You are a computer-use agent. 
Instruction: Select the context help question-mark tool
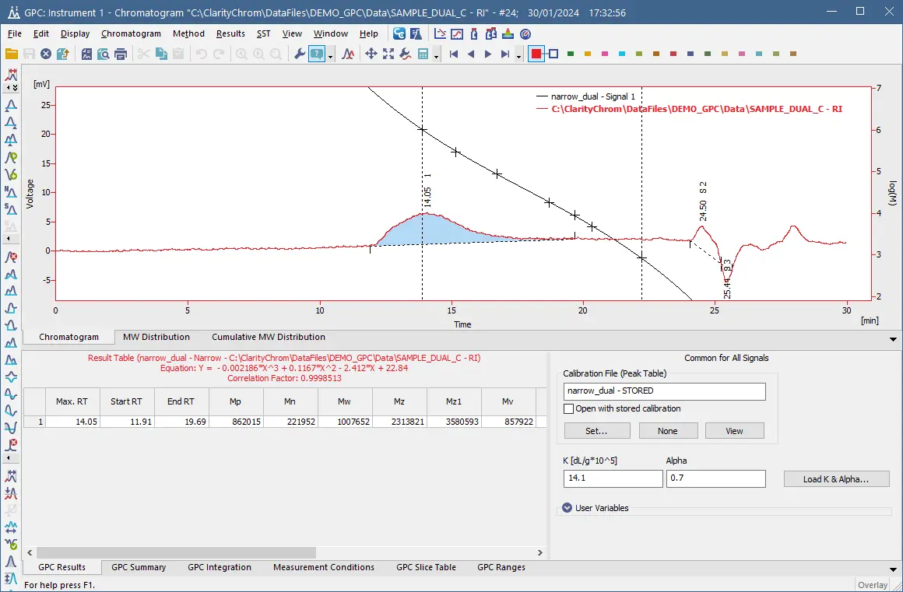[x=317, y=53]
